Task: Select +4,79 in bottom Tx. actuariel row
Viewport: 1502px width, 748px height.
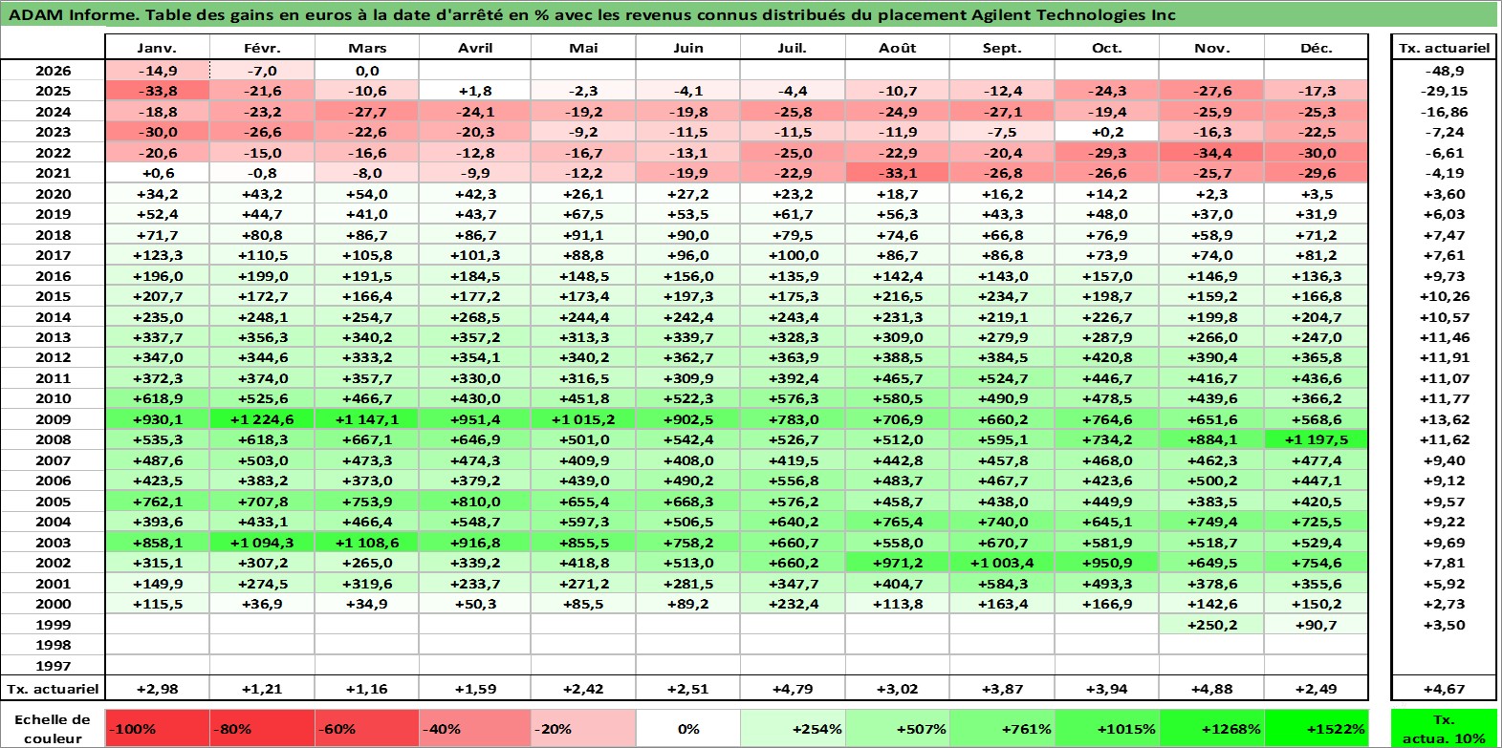Action: pos(792,689)
